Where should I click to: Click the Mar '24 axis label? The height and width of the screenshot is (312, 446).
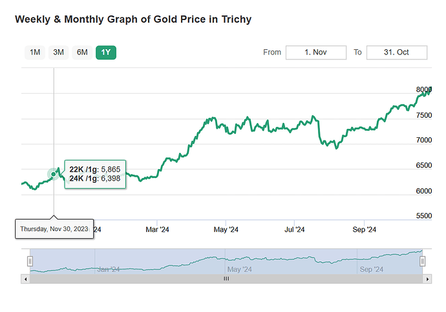pos(157,229)
